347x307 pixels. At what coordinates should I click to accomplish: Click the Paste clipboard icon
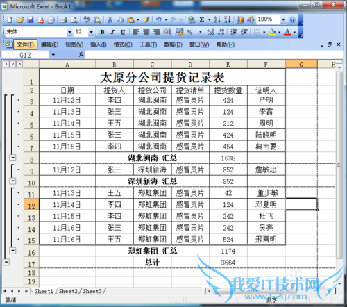click(x=130, y=19)
